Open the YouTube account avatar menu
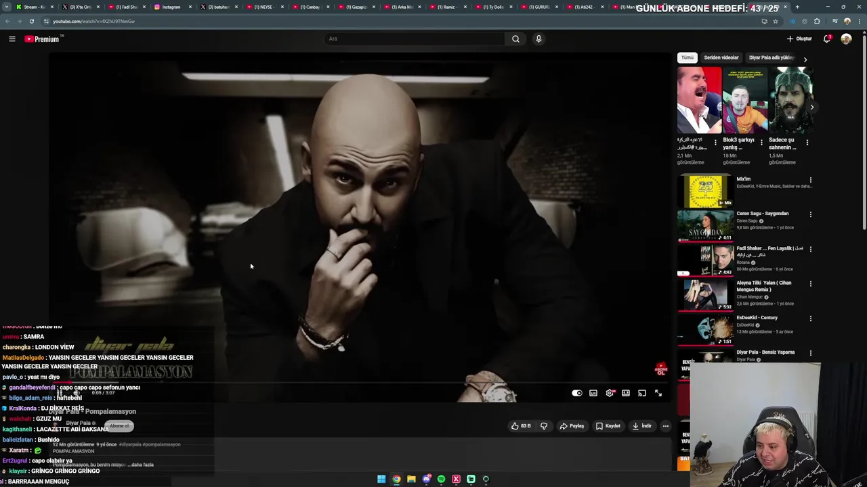The height and width of the screenshot is (487, 867). point(846,39)
